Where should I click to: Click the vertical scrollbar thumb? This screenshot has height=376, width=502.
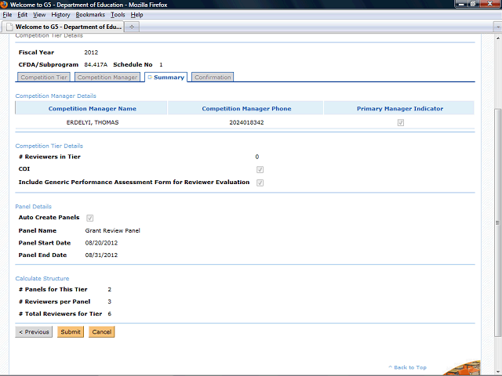tap(497, 222)
